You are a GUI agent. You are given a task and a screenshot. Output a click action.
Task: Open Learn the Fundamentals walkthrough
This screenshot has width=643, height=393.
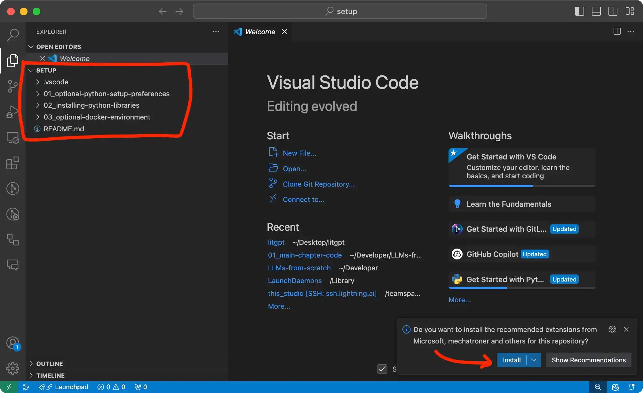coord(522,204)
